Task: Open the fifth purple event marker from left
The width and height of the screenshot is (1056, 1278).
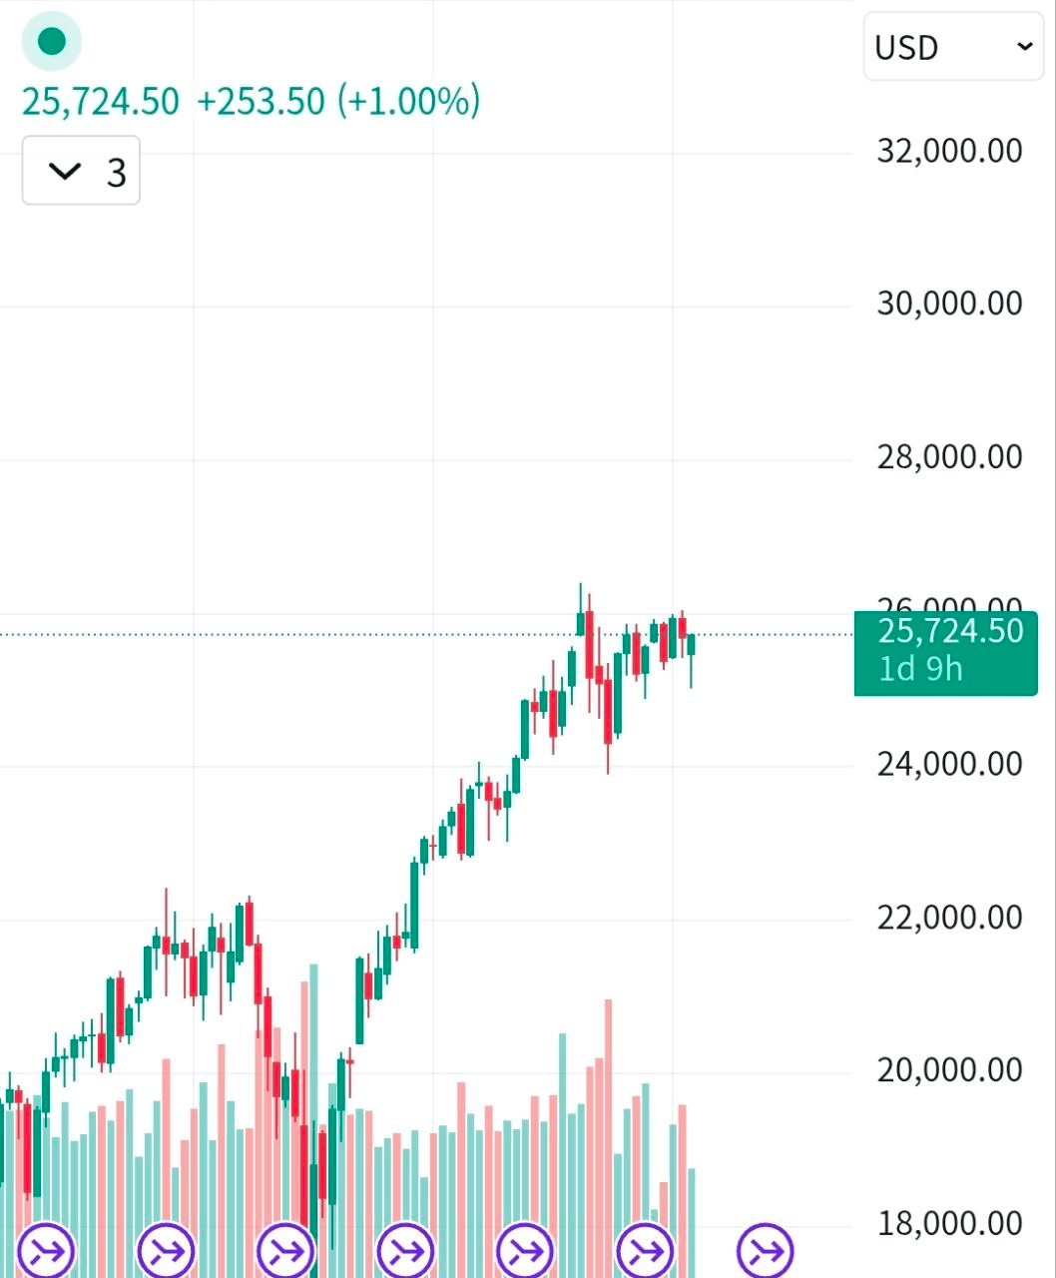Action: point(526,1250)
